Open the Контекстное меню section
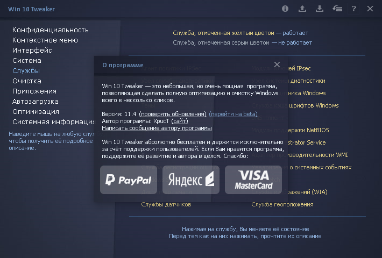Viewport: 382px width, 258px height. tap(45, 40)
